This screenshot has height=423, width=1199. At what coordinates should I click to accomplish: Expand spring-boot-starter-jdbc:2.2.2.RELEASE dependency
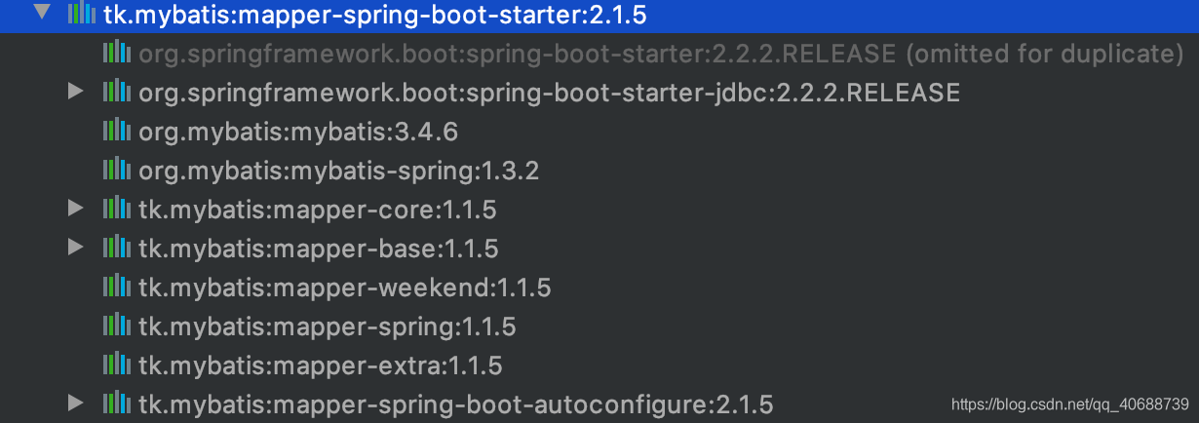pyautogui.click(x=75, y=92)
